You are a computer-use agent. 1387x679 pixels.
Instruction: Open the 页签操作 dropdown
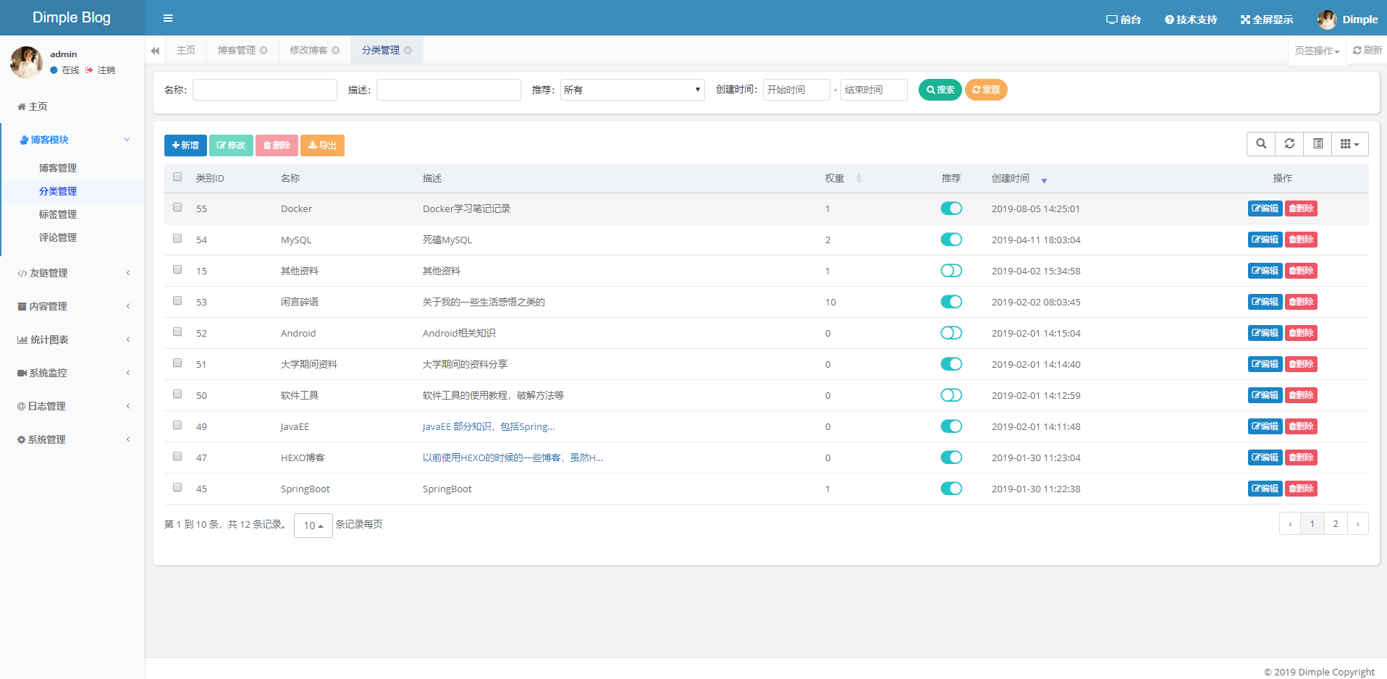coord(1317,51)
